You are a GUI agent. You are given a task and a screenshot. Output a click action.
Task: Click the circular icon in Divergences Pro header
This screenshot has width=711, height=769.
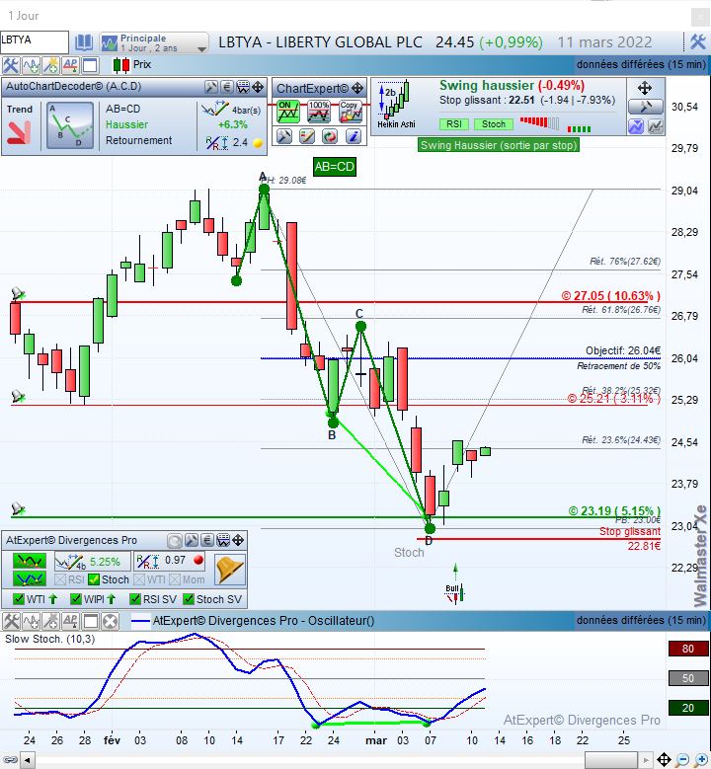click(174, 541)
